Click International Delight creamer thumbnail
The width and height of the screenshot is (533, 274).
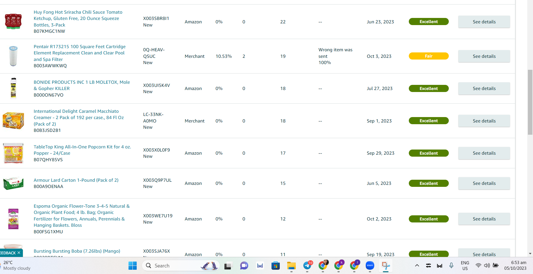pos(13,120)
